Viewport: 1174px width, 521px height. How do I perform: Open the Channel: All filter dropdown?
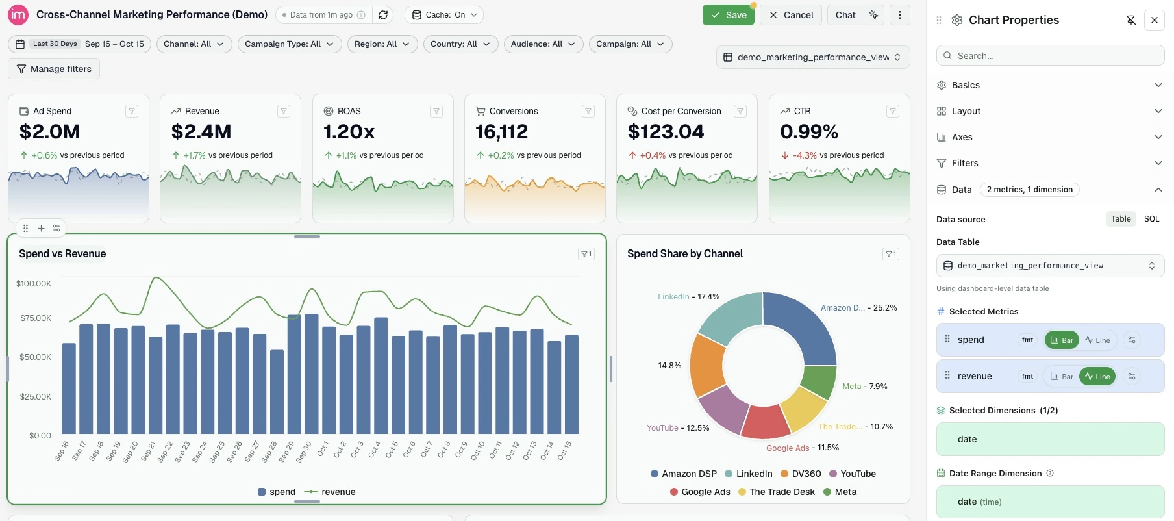click(194, 44)
